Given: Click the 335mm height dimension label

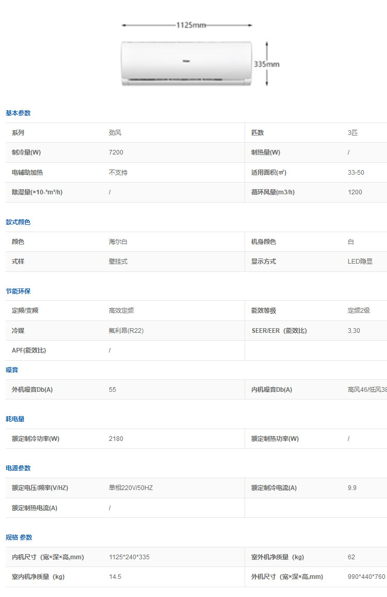Looking at the screenshot, I should 266,64.
